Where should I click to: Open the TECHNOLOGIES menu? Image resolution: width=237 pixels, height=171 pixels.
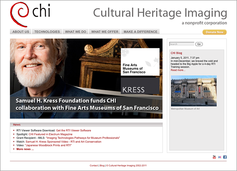pos(47,32)
